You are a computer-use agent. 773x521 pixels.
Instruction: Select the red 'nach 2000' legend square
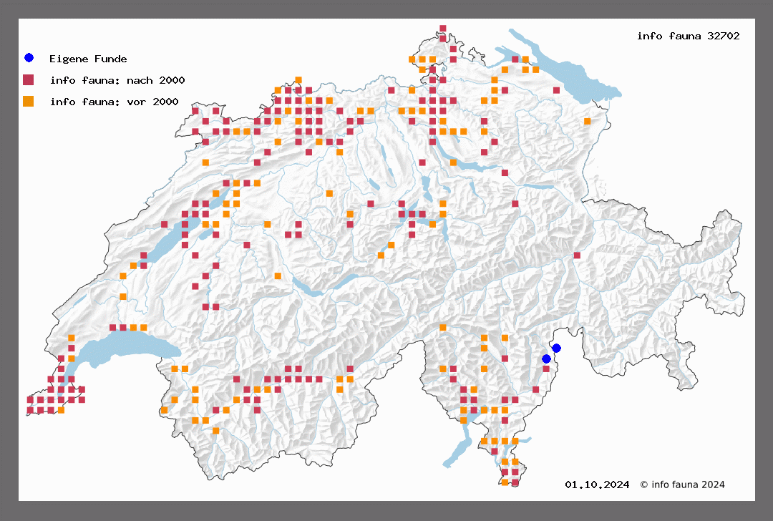pos(29,79)
